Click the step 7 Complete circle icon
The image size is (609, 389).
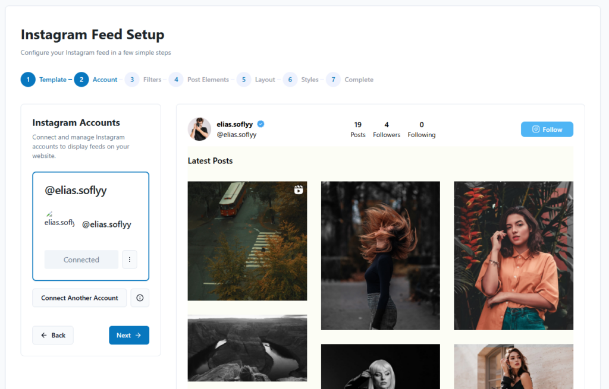tap(333, 79)
